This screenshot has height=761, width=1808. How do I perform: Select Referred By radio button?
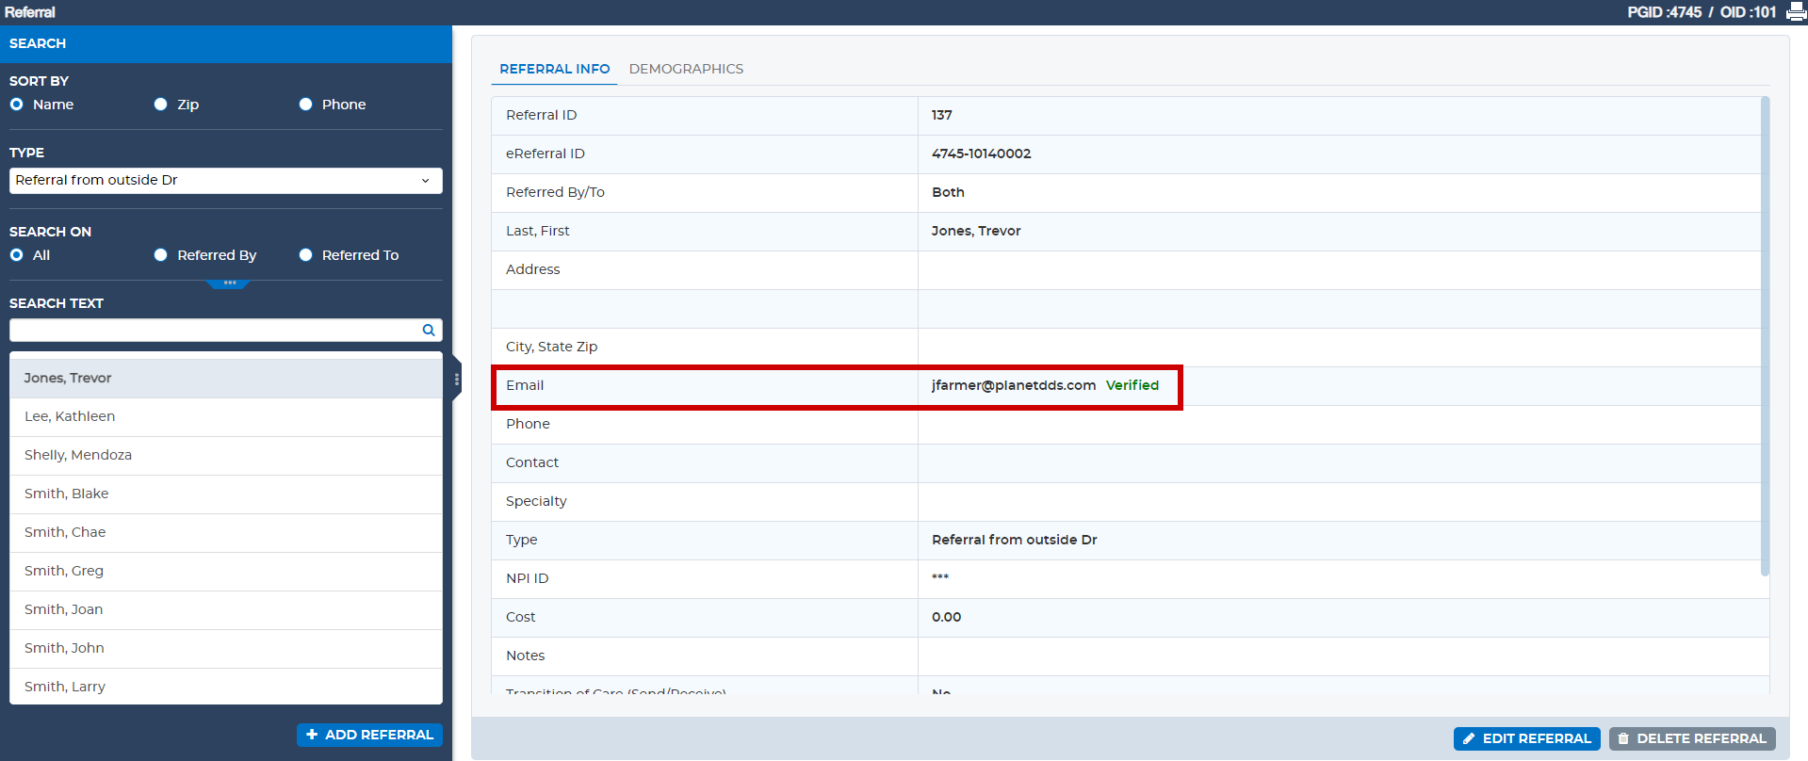coord(161,255)
